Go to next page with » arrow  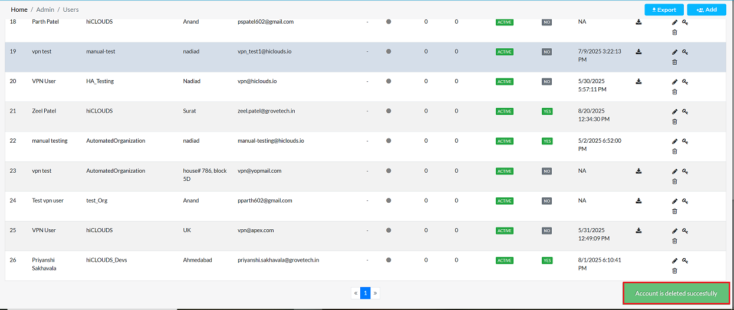pos(375,293)
